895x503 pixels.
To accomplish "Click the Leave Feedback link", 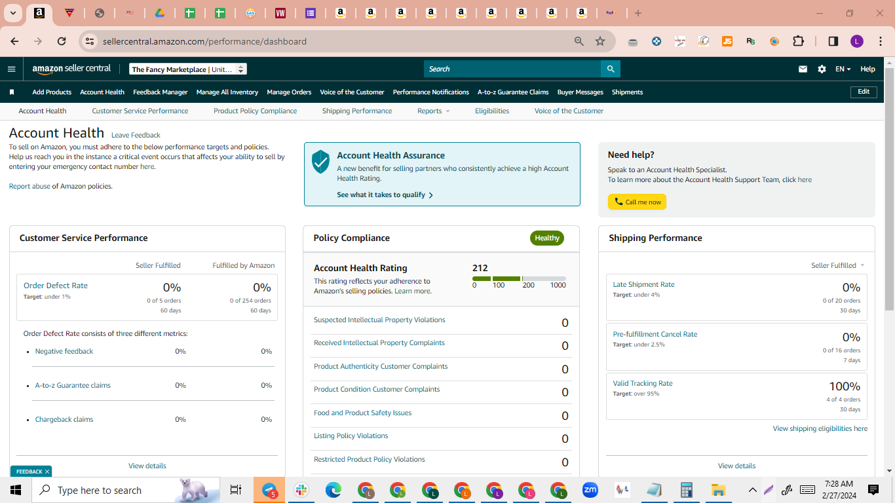I will (x=136, y=136).
